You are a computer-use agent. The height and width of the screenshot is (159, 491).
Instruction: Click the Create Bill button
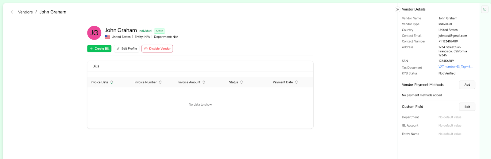[99, 48]
